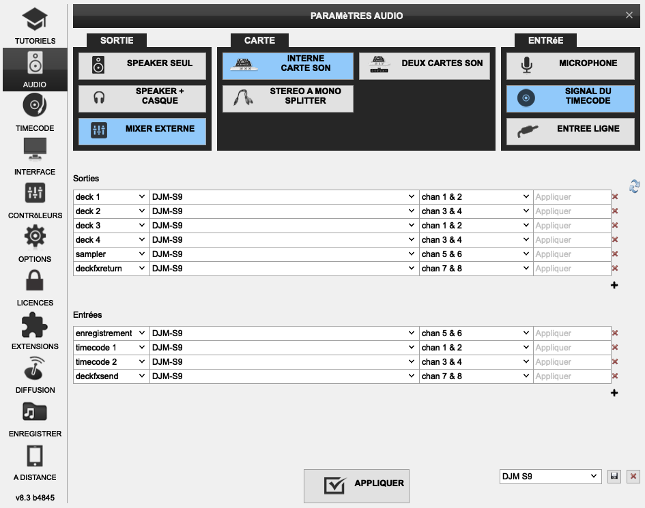The width and height of the screenshot is (645, 508).
Task: Delete the deck 1 output row
Action: tap(615, 197)
